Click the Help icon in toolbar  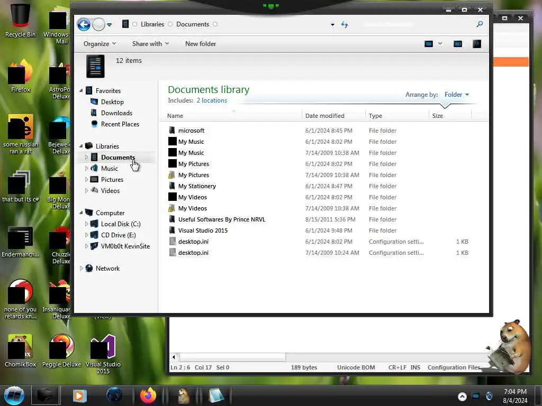point(477,44)
